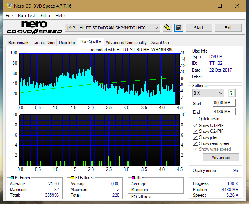
Task: Click the progress value 100 %
Action: (x=233, y=183)
